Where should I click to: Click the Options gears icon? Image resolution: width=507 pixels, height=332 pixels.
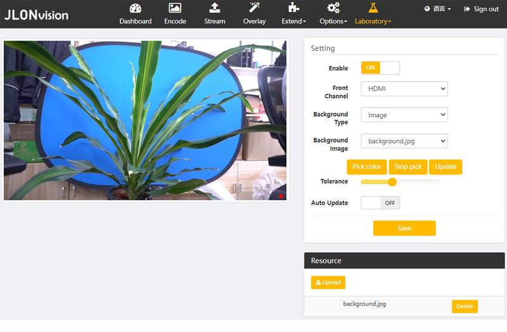[333, 8]
